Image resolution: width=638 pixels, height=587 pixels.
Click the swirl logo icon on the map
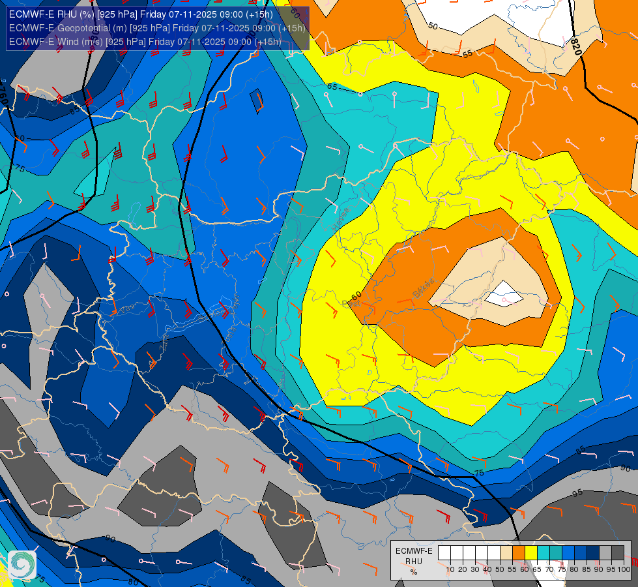22,565
